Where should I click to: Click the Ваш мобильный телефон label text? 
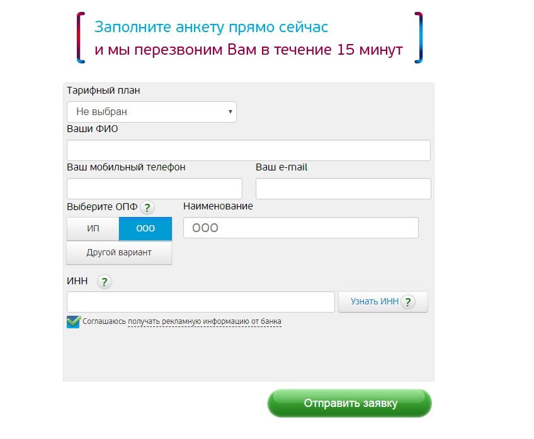126,167
